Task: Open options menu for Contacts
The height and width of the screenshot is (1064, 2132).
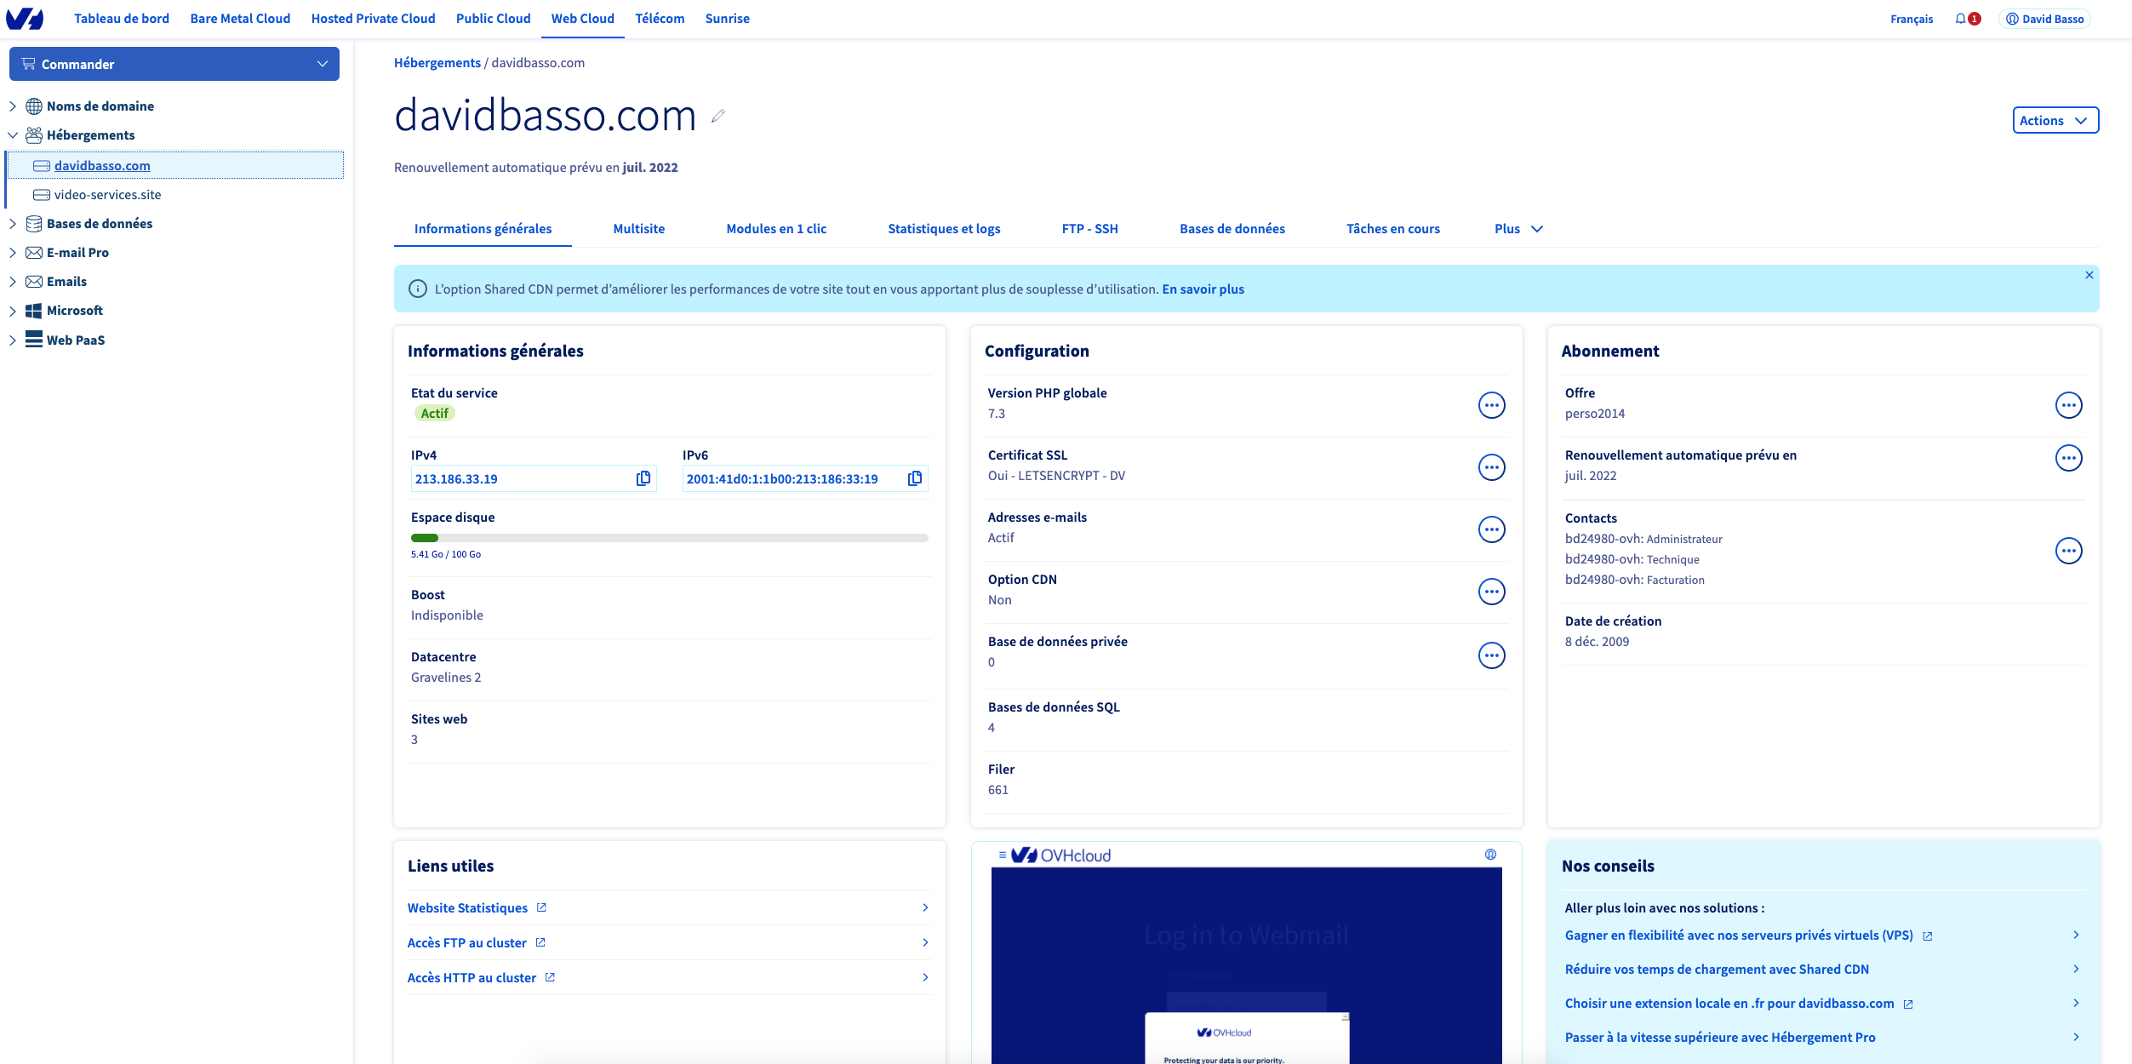Action: tap(2068, 551)
